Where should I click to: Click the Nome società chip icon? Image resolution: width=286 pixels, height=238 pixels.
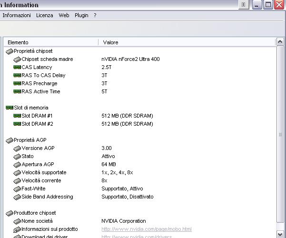point(17,221)
